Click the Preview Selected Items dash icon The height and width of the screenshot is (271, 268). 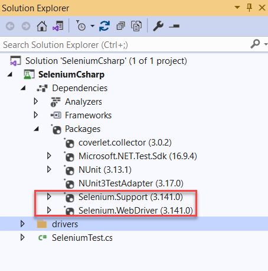click(x=174, y=26)
